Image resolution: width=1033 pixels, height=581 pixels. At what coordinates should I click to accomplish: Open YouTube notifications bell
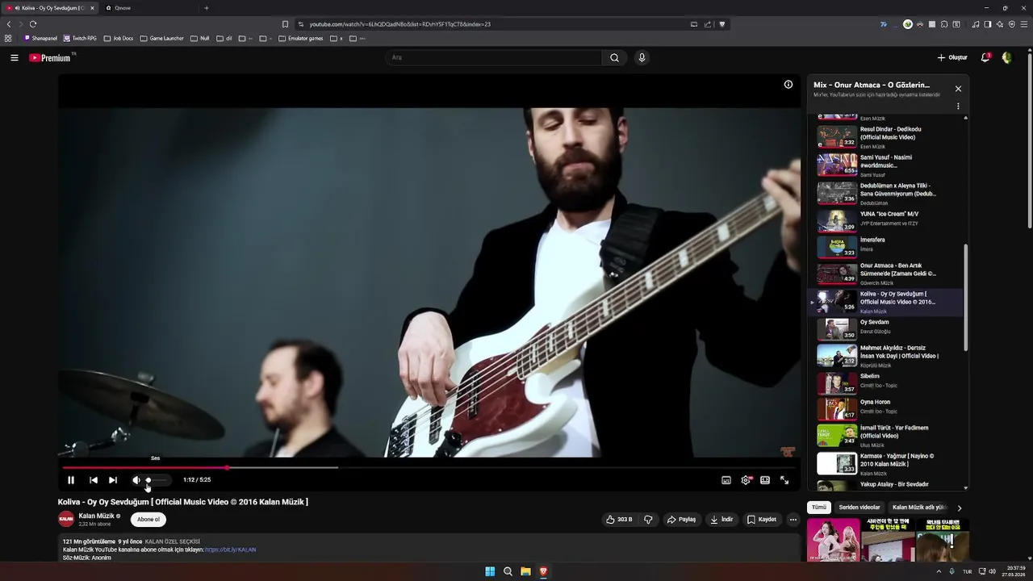(x=985, y=57)
